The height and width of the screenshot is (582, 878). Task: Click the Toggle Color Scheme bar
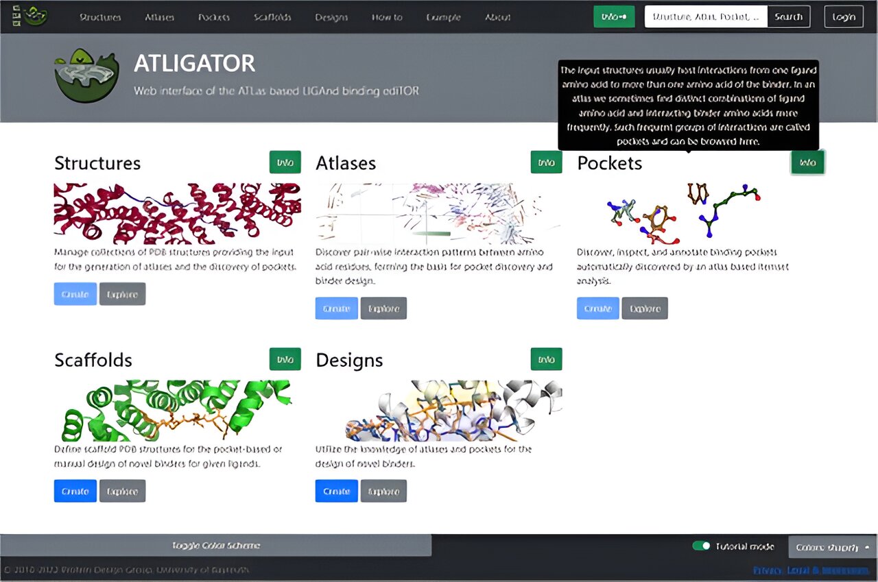point(215,546)
